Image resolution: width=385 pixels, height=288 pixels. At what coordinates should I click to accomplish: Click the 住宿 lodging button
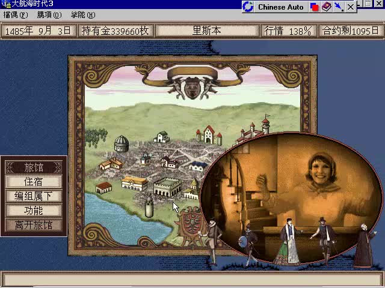coord(34,182)
